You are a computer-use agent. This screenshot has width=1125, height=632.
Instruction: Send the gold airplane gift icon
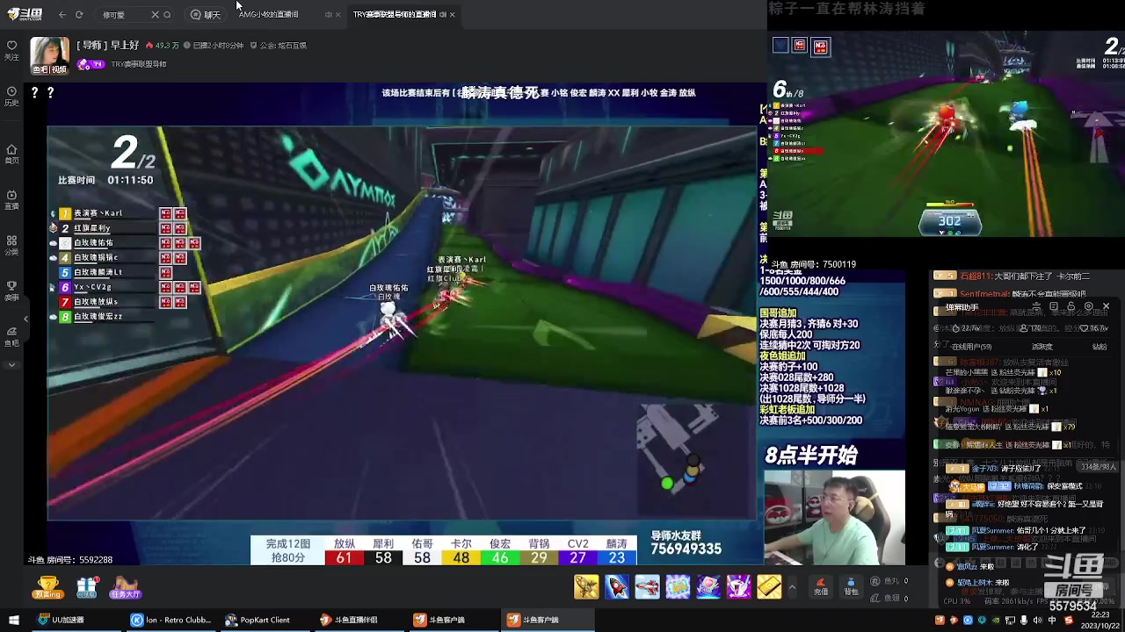(x=586, y=586)
